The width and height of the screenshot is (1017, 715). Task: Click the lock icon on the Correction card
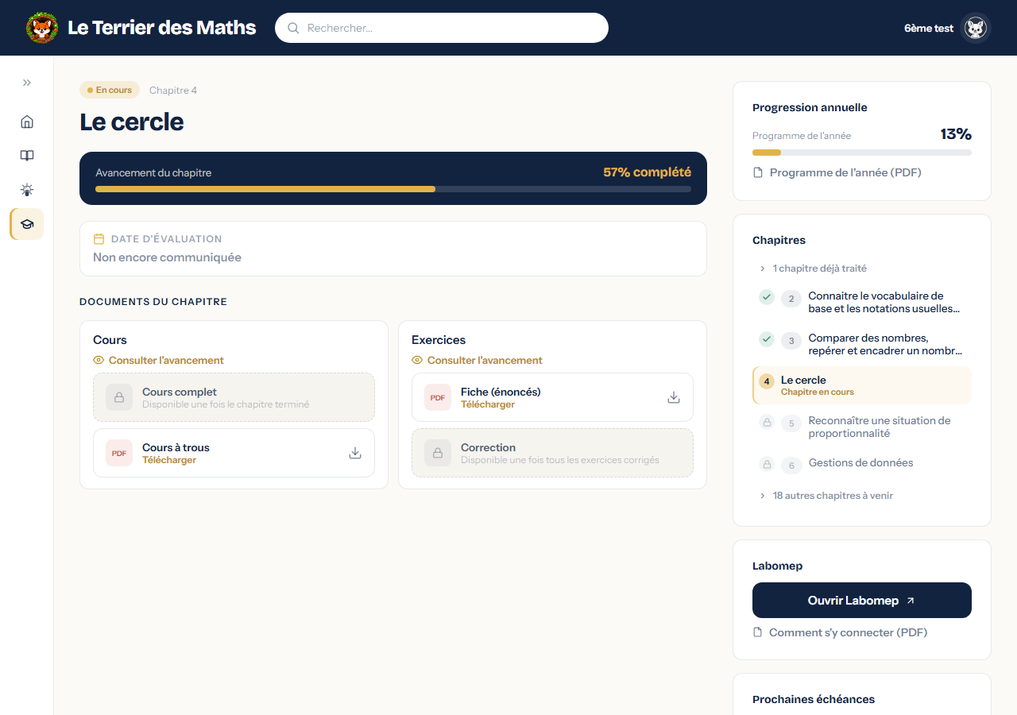pyautogui.click(x=438, y=453)
